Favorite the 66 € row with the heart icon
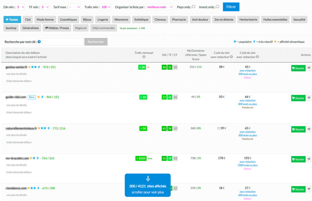 pyautogui.click(x=309, y=98)
